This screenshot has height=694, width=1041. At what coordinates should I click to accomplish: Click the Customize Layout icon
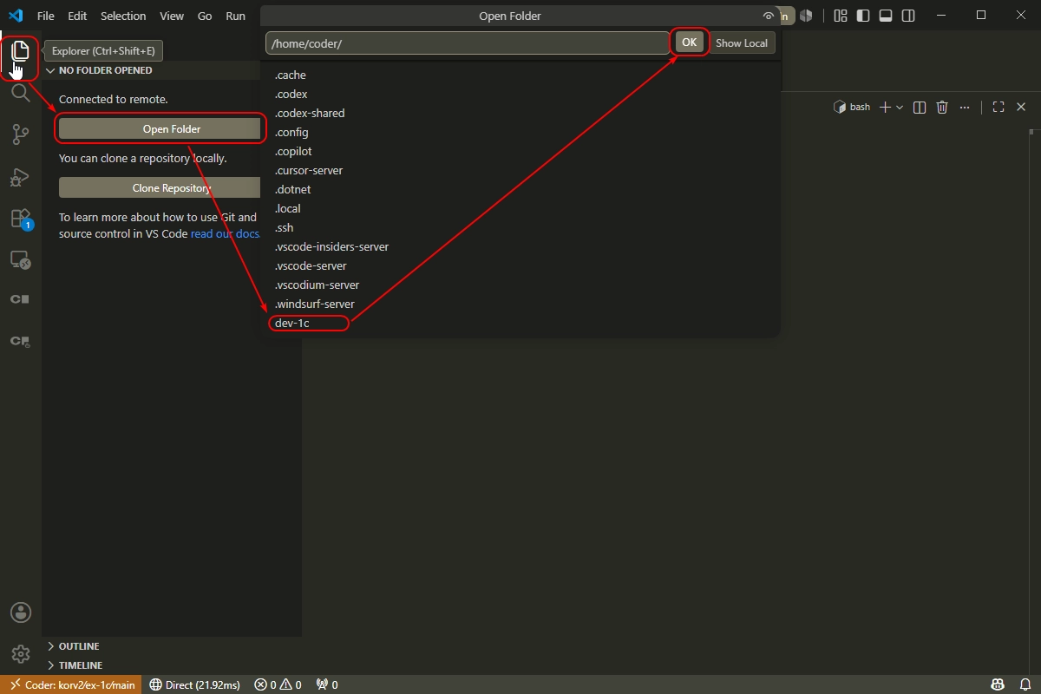tap(841, 16)
